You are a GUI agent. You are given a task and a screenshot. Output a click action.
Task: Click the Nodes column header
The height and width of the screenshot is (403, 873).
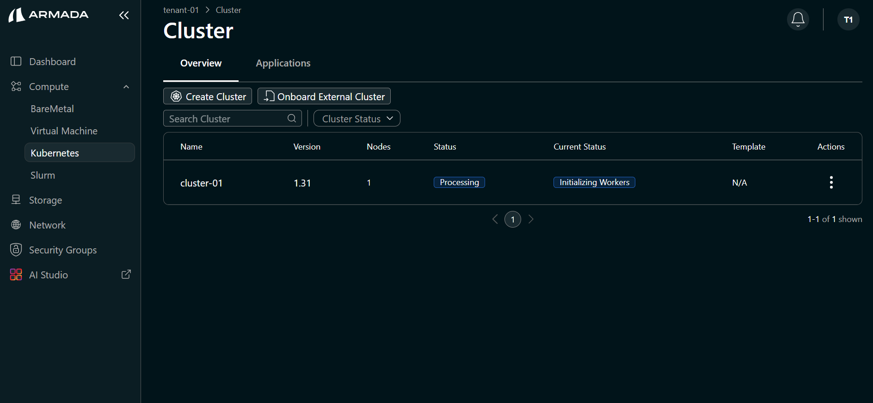point(379,146)
